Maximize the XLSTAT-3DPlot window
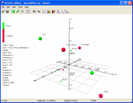The width and height of the screenshot is (133, 103). (x=126, y=3)
